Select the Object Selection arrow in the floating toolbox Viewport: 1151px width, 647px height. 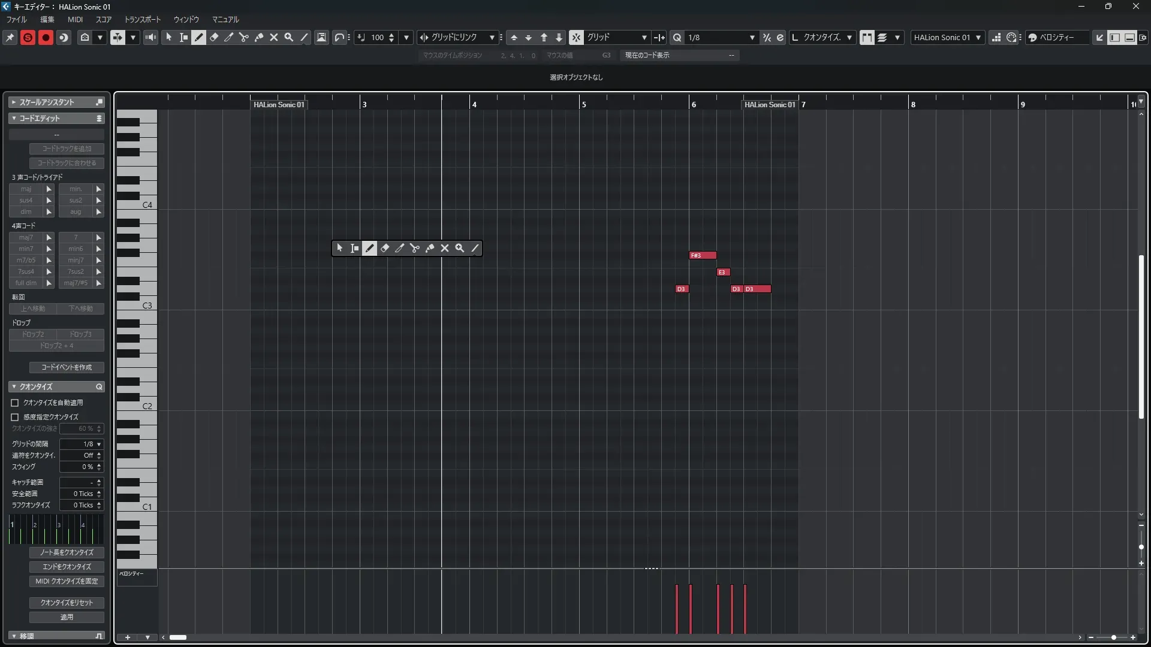[340, 248]
